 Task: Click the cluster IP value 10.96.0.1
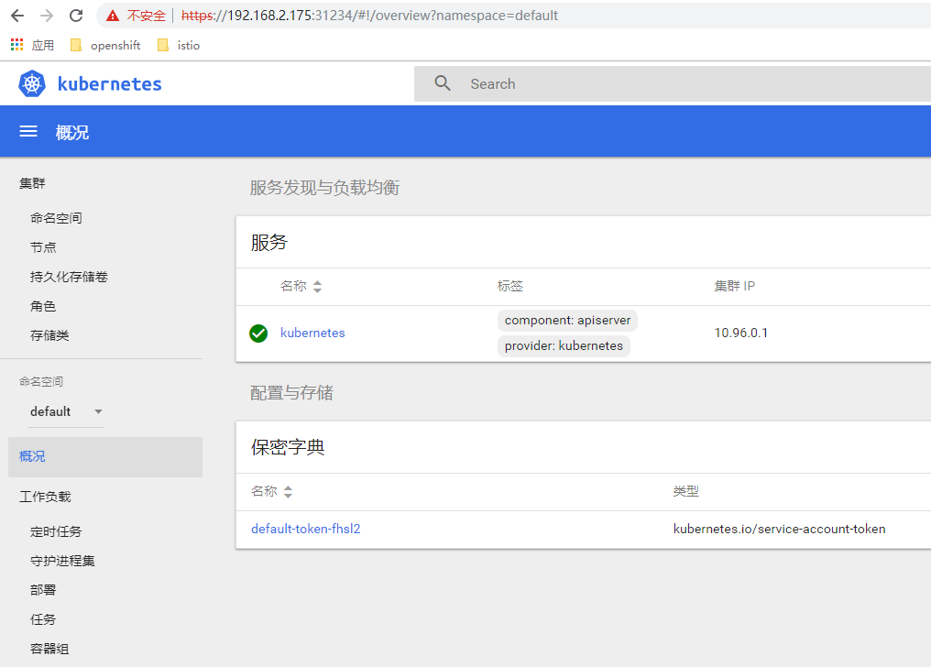(x=741, y=333)
